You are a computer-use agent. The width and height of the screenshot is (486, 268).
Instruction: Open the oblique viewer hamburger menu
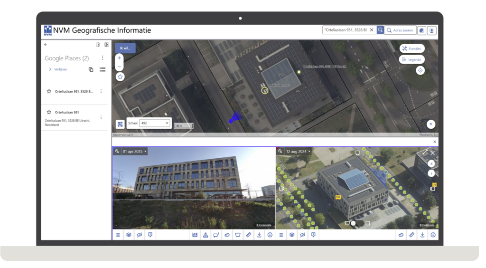(281, 235)
